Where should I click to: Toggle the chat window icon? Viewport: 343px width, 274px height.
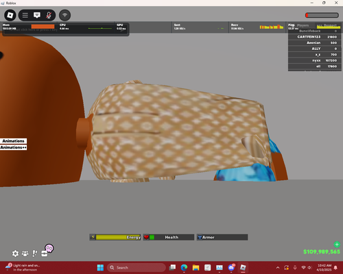click(37, 15)
